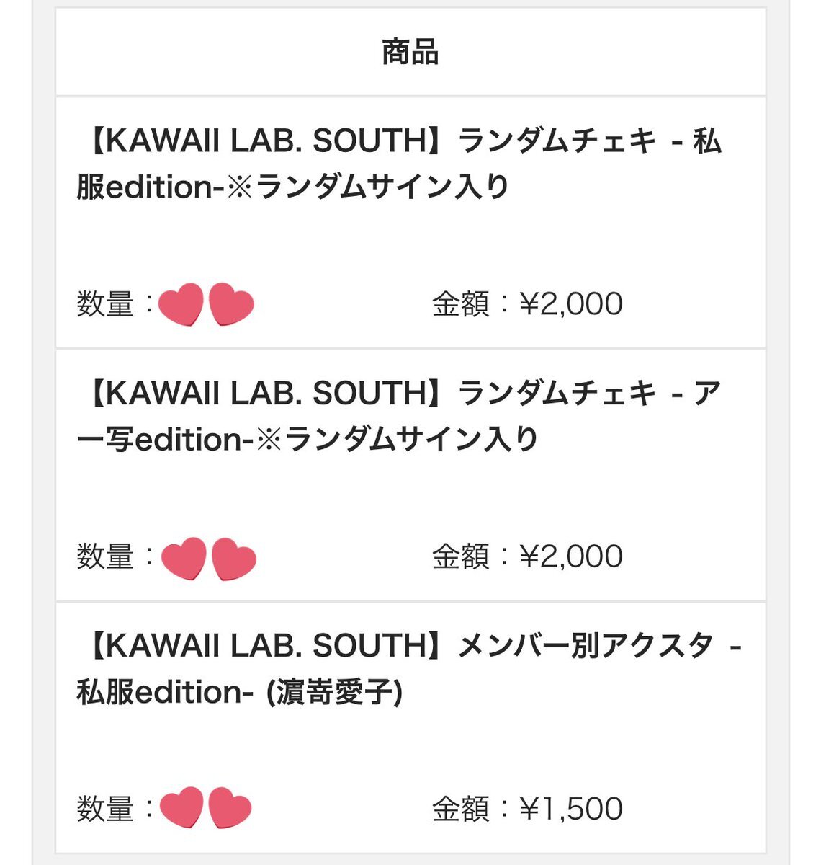Click the 金額 label of 私服edition チェキ
This screenshot has width=821, height=865.
tap(461, 304)
